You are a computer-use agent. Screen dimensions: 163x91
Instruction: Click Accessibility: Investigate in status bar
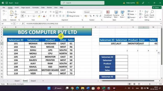[x=15, y=84]
